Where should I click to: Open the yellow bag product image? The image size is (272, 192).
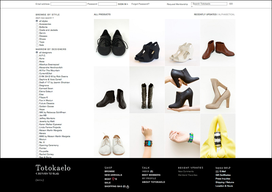click(x=218, y=136)
